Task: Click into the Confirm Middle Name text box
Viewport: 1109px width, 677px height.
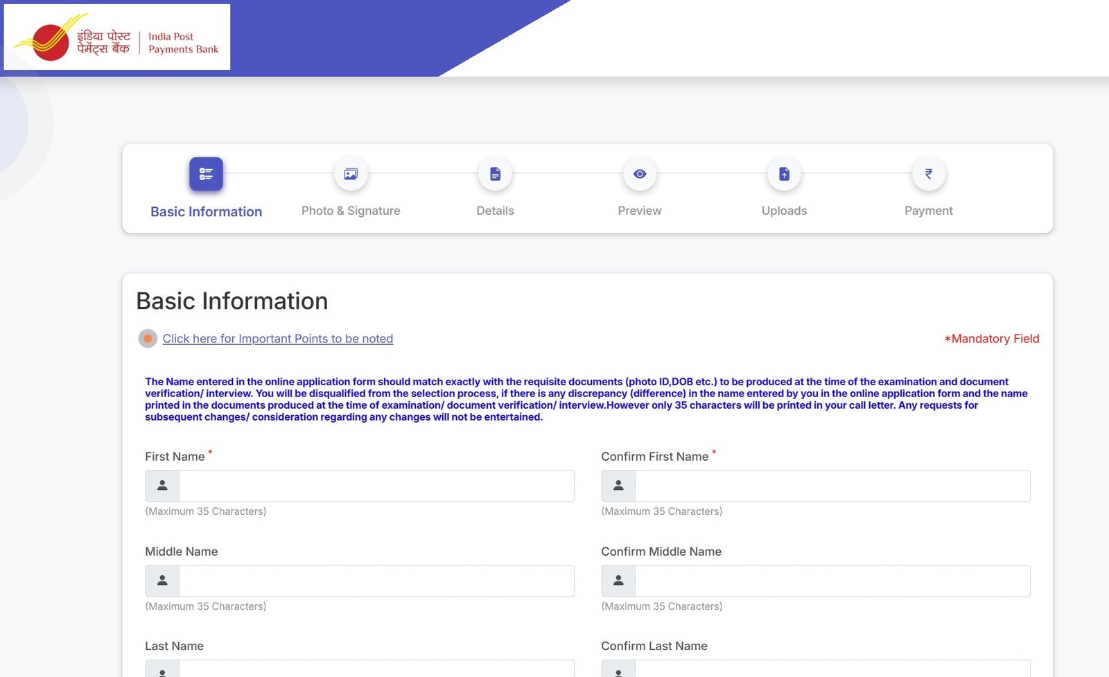Action: point(832,581)
